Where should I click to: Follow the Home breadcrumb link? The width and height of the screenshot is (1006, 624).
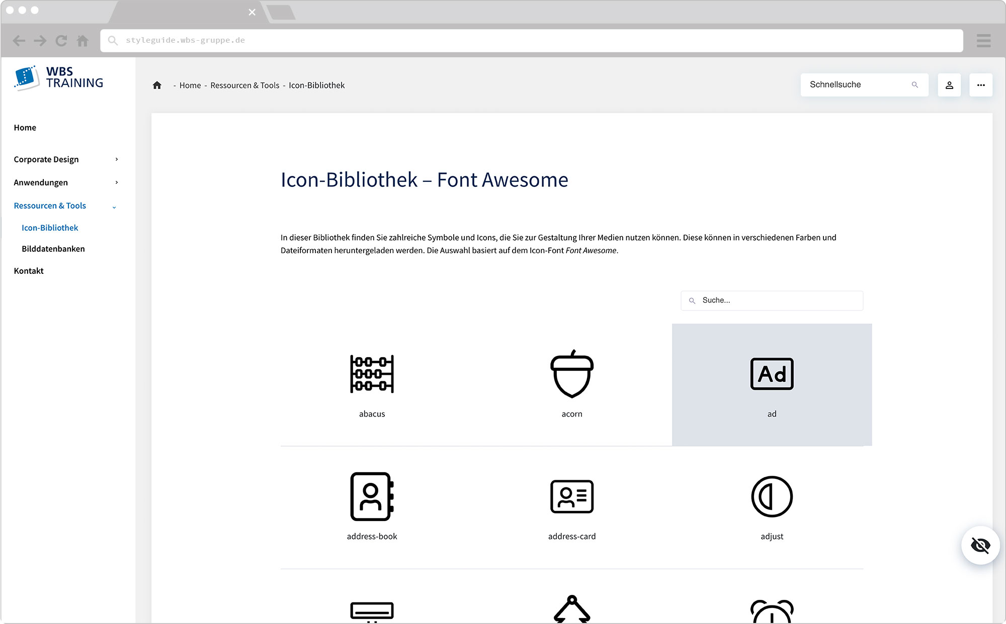tap(190, 85)
